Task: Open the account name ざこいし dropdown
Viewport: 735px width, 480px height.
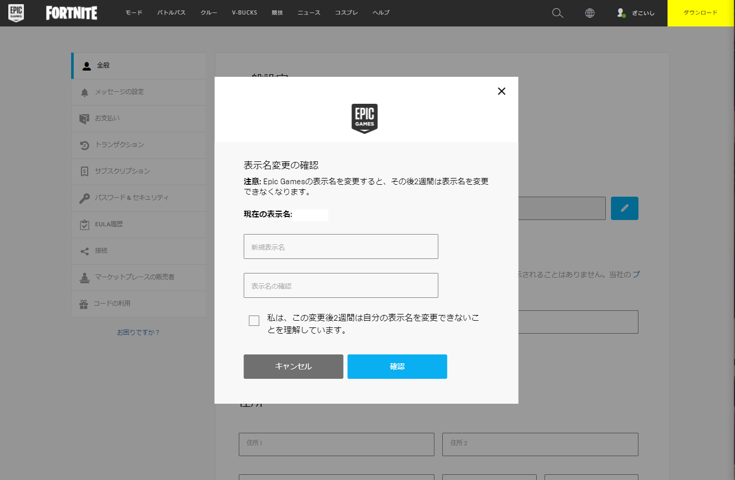Action: click(643, 13)
